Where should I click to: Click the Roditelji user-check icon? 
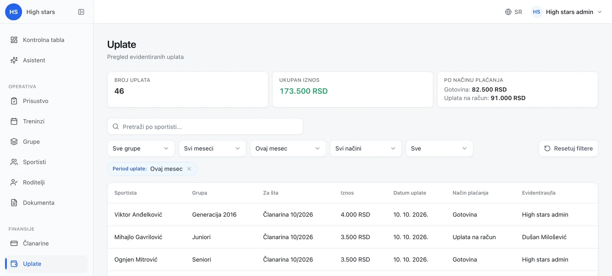tap(14, 182)
